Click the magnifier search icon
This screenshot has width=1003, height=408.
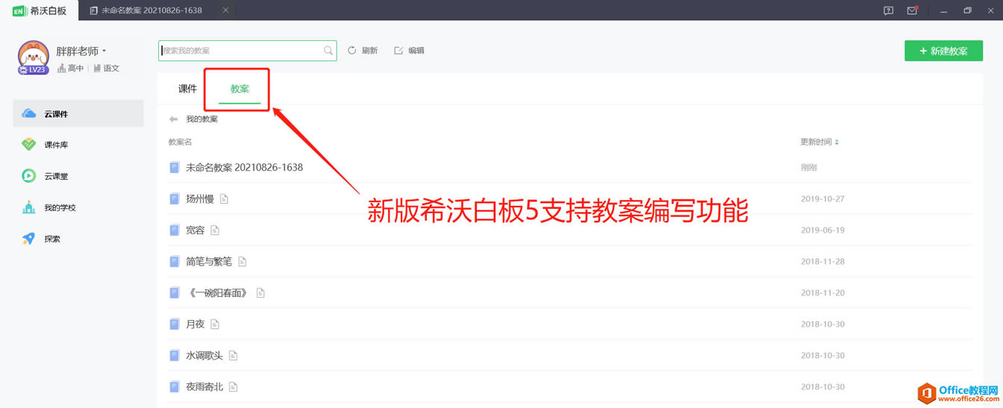328,51
